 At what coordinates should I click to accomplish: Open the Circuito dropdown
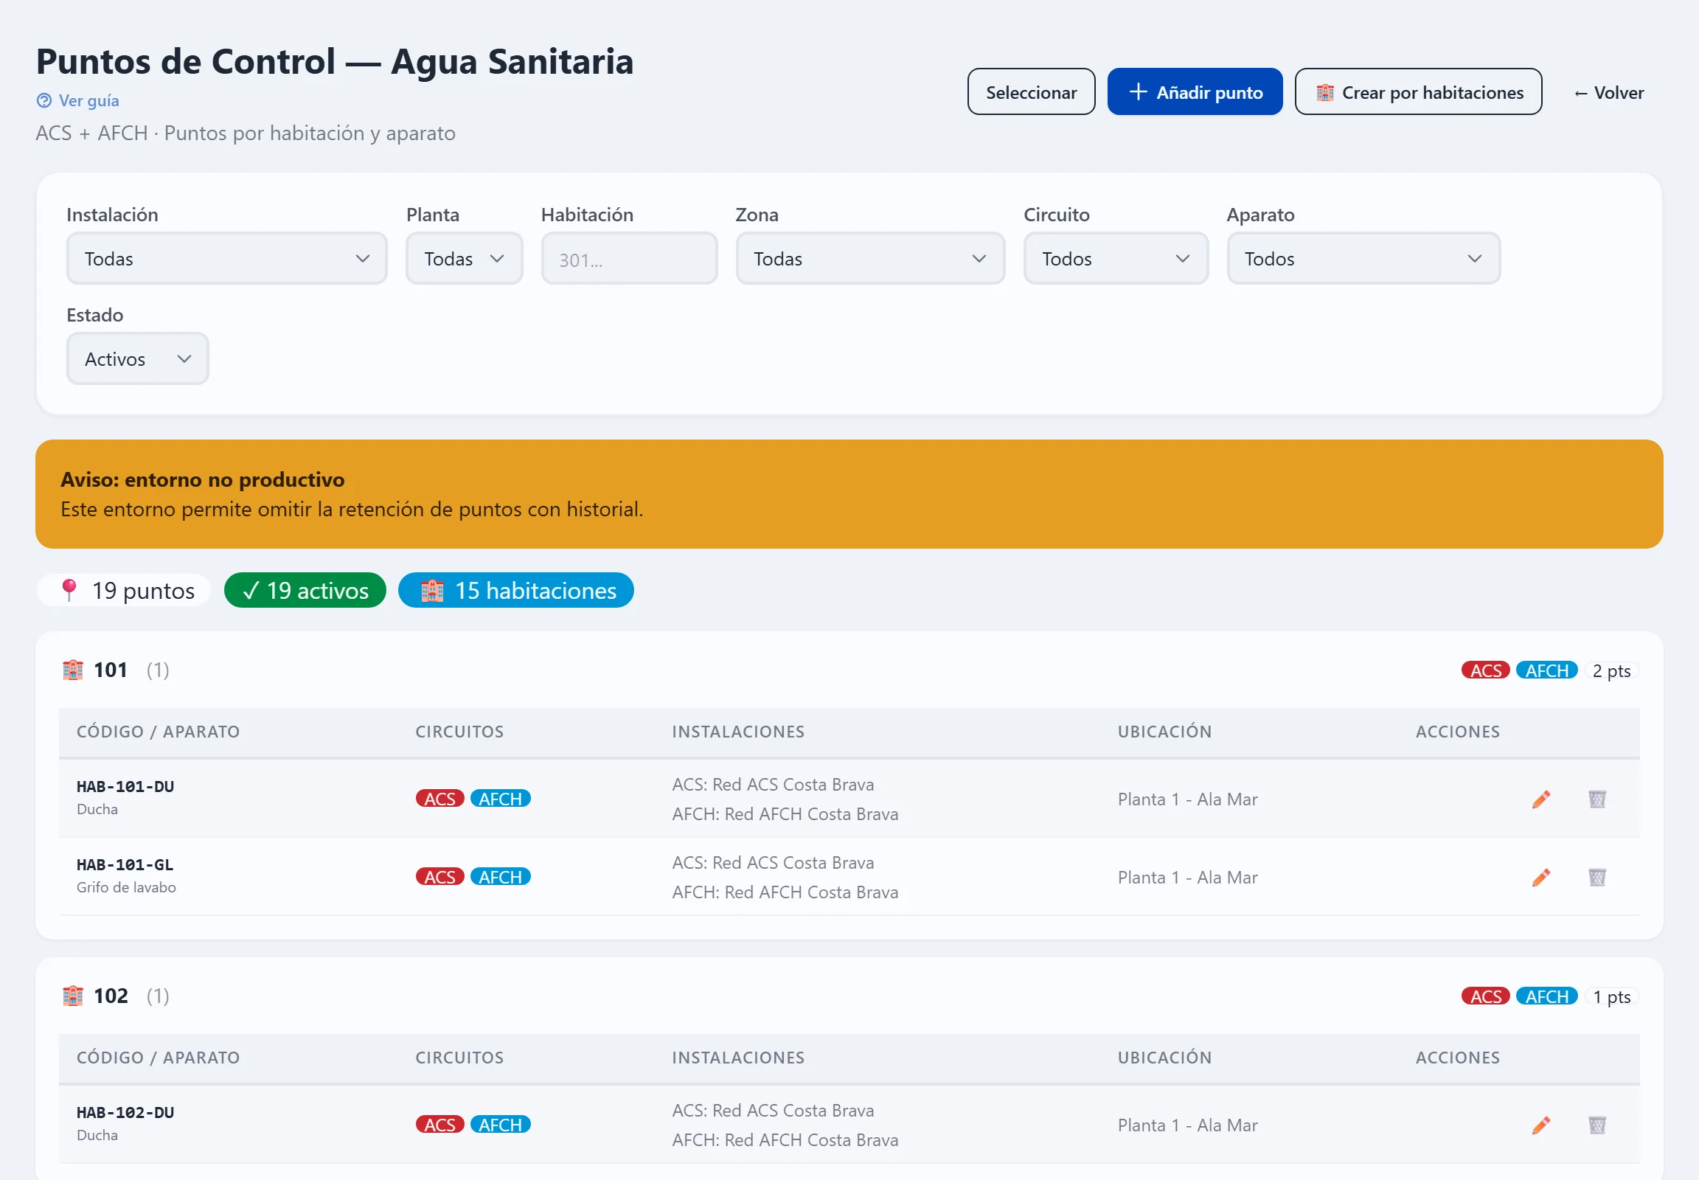(1116, 259)
